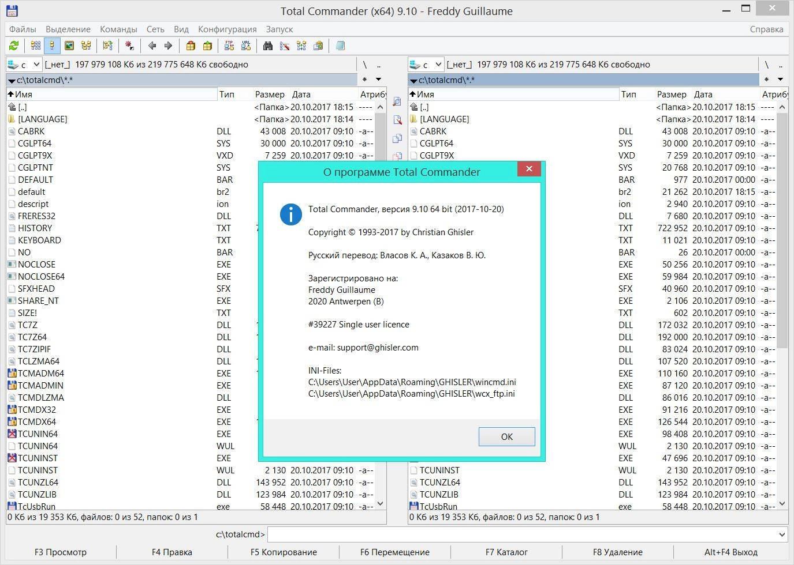Click the blue info icon in About dialog
The height and width of the screenshot is (565, 794).
point(290,214)
